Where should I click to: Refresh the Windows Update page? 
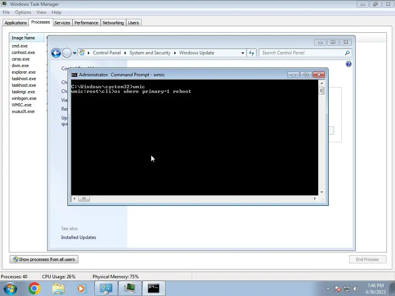tap(252, 53)
